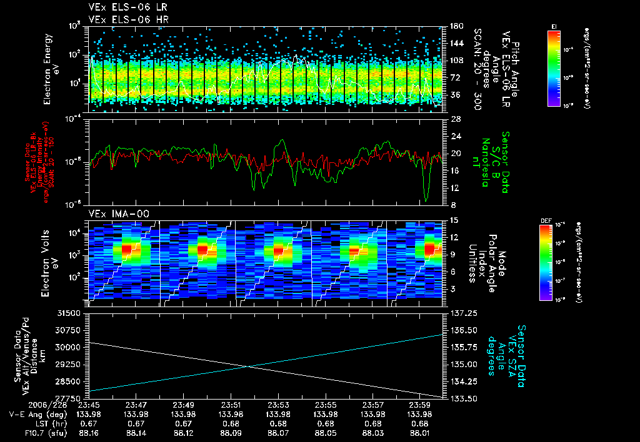Click the red 'VEx ELS-06 LR-Bk' axis label

pyautogui.click(x=34, y=163)
